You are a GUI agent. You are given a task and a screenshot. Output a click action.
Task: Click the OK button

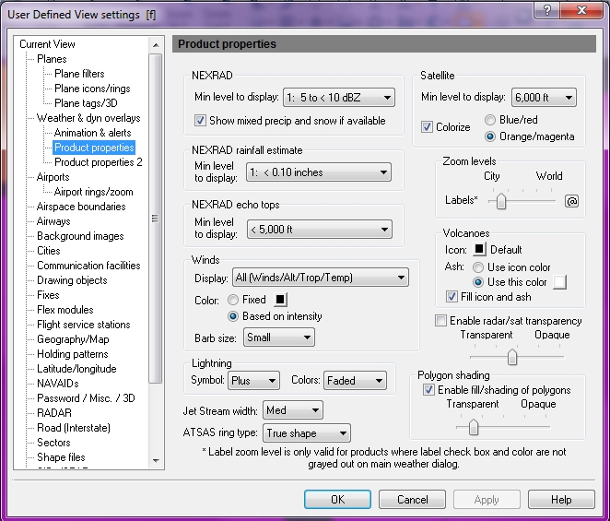click(x=337, y=499)
